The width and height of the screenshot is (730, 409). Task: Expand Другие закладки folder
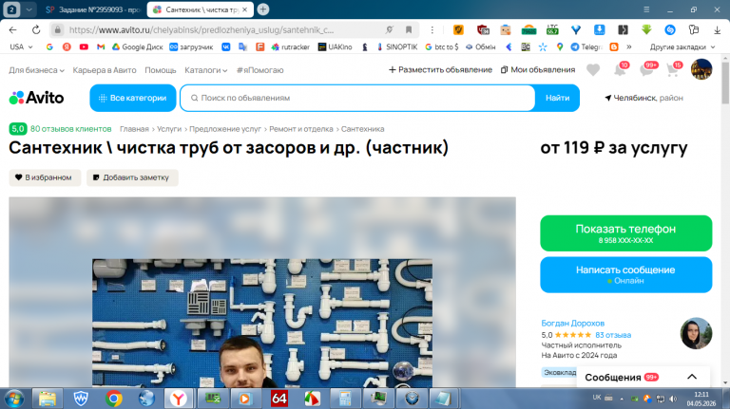point(682,46)
